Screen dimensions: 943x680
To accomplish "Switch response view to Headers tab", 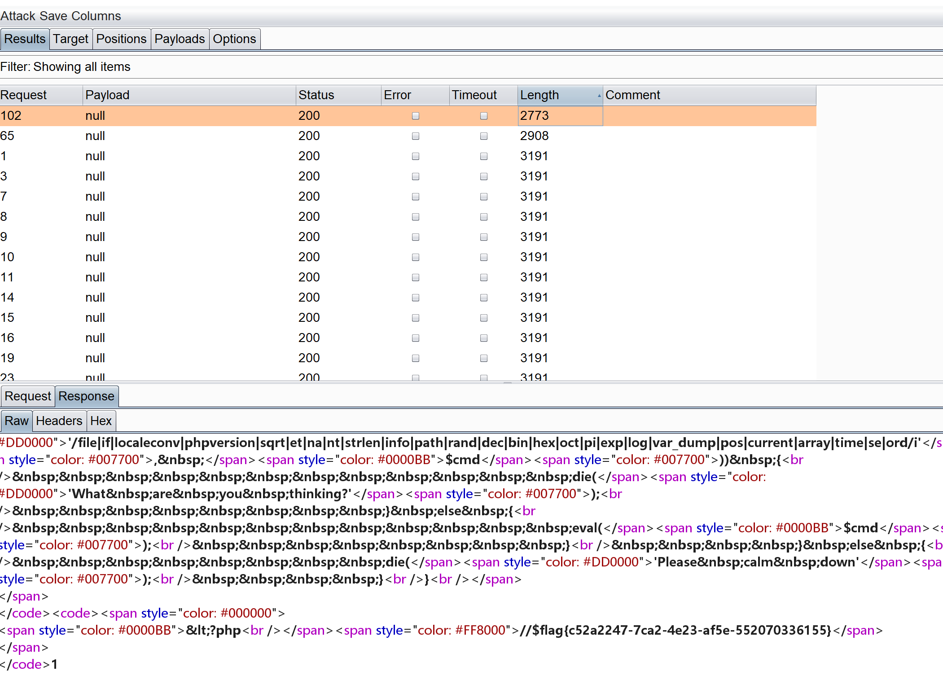I will click(59, 421).
